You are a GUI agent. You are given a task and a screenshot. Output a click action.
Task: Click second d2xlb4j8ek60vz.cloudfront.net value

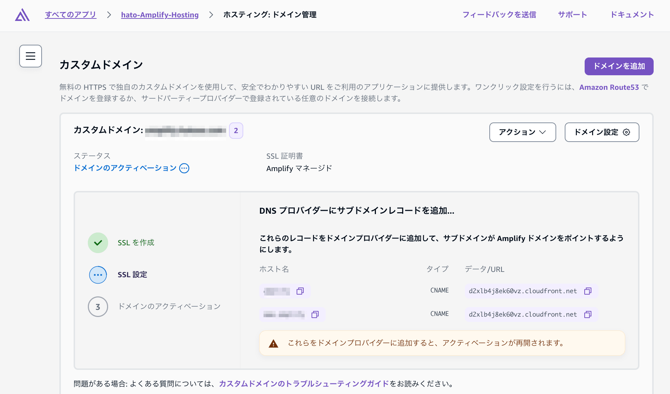[x=523, y=314]
